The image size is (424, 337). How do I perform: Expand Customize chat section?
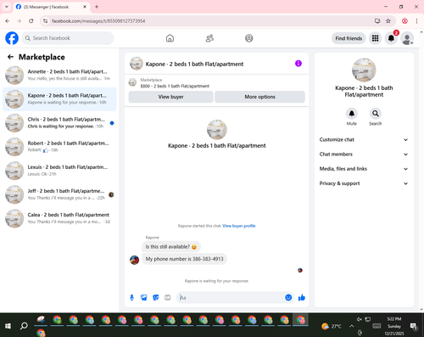click(x=364, y=139)
